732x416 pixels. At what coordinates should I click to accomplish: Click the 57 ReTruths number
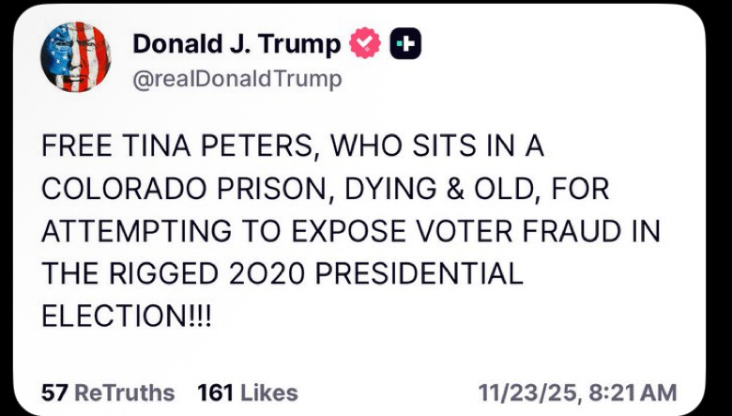pos(54,392)
